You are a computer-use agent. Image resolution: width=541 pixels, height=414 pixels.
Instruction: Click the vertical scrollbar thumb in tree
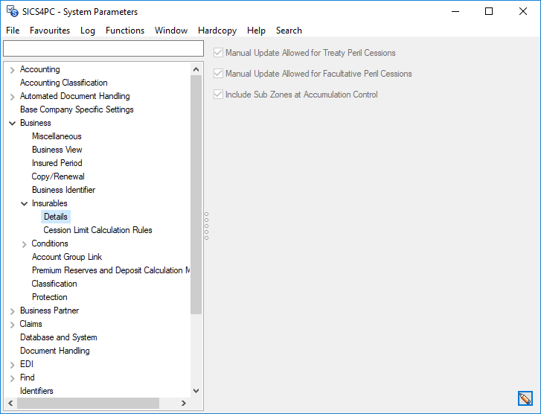[x=196, y=195]
